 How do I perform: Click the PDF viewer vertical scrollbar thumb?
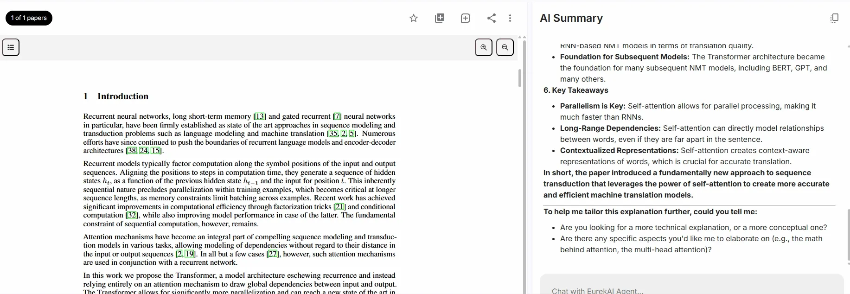click(520, 78)
